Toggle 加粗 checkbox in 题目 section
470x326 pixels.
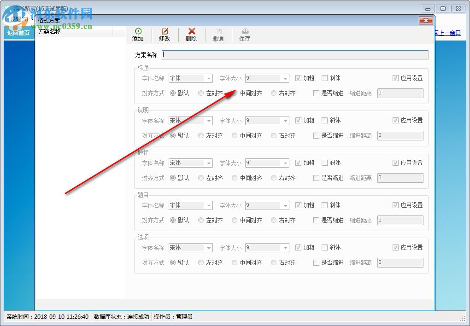(x=298, y=205)
